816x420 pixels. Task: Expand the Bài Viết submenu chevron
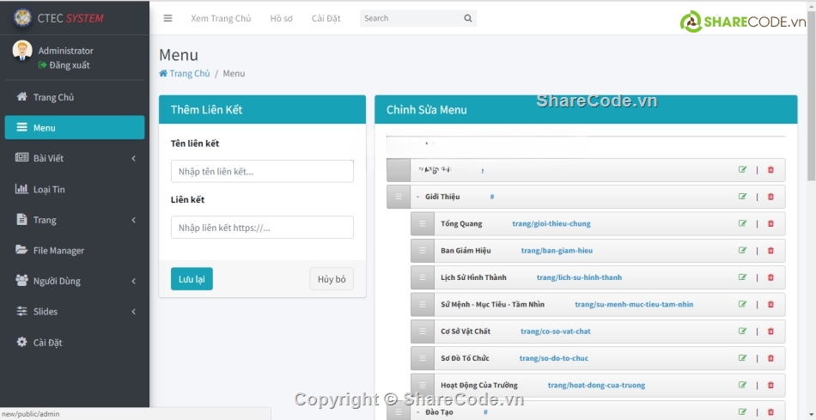pos(134,158)
